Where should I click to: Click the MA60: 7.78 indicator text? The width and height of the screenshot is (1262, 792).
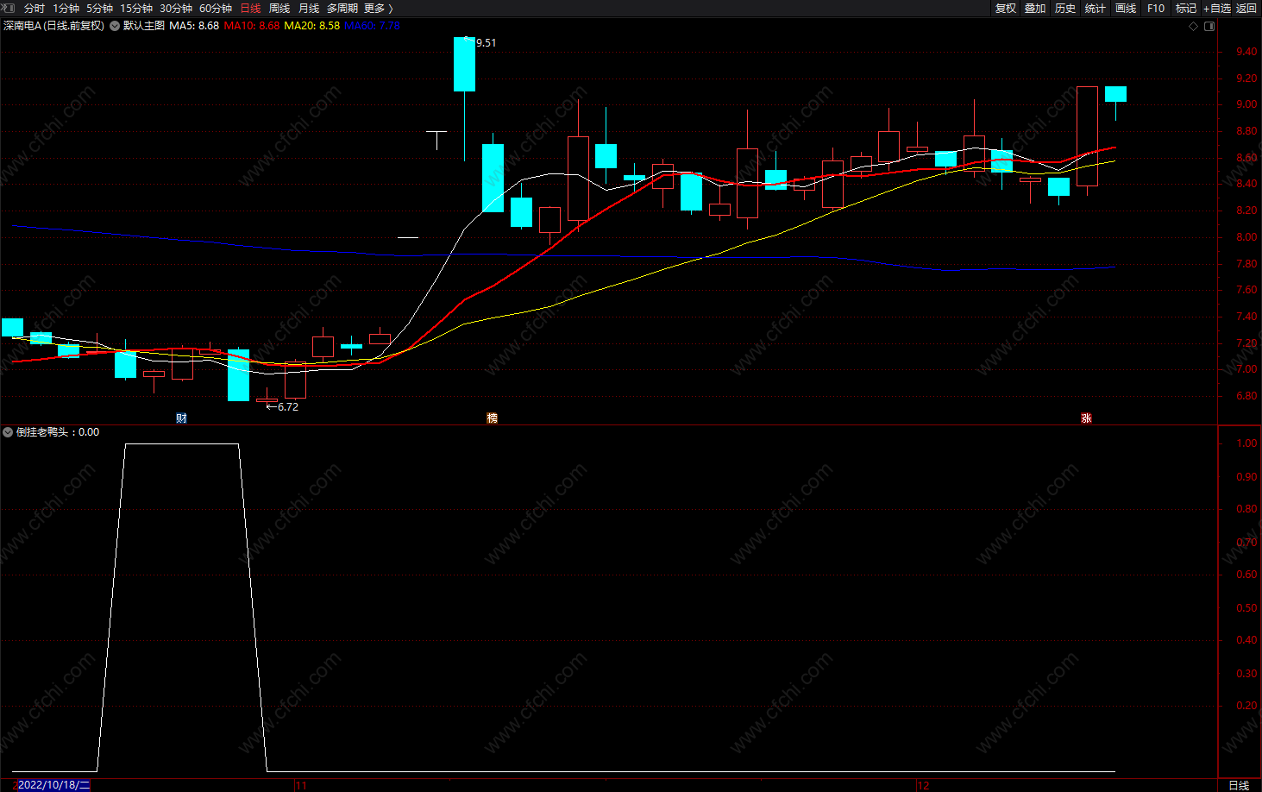point(373,26)
